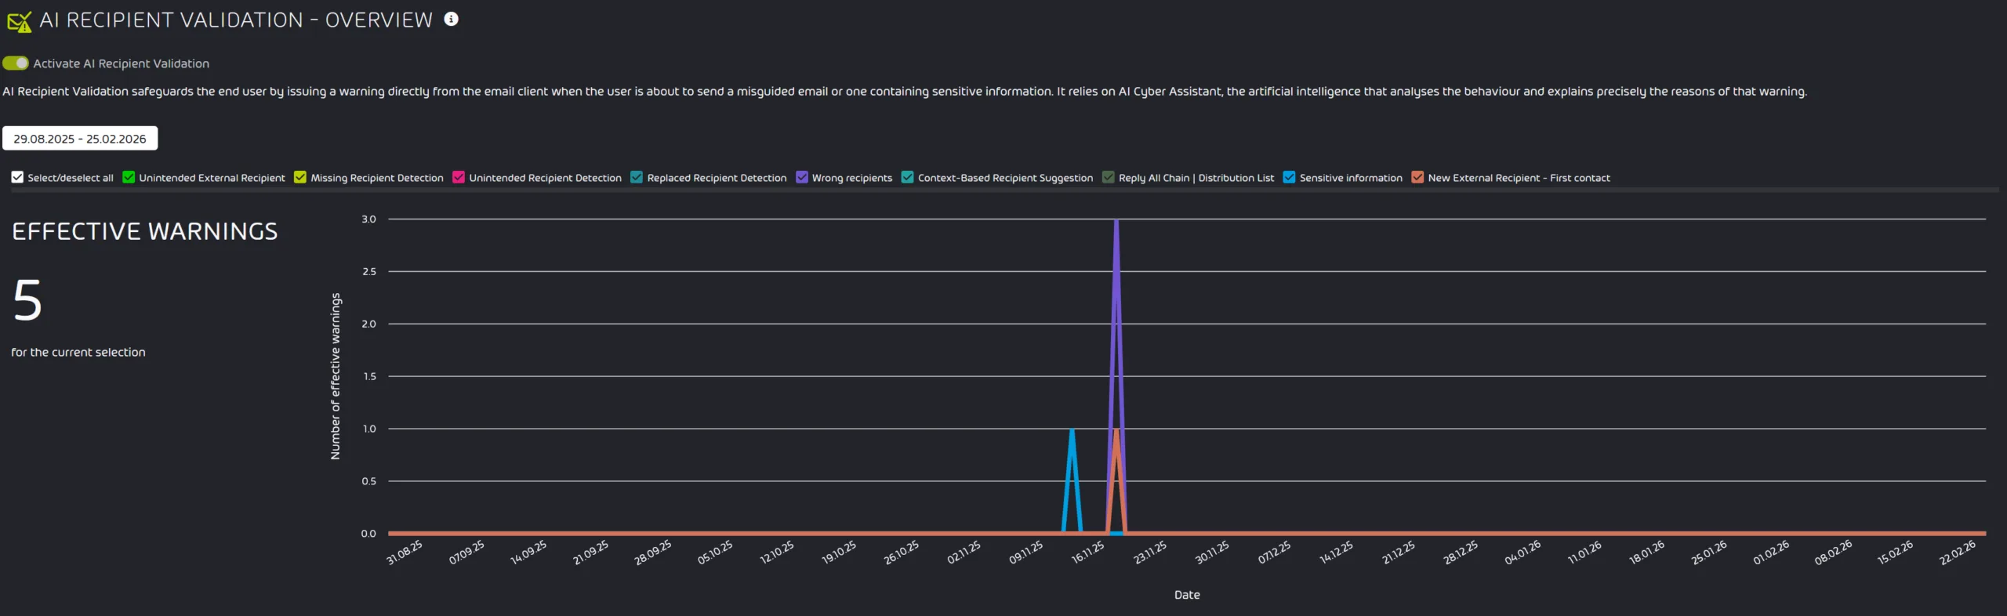Uncheck Unintended External Recipient series
The width and height of the screenshot is (2007, 616).
129,178
